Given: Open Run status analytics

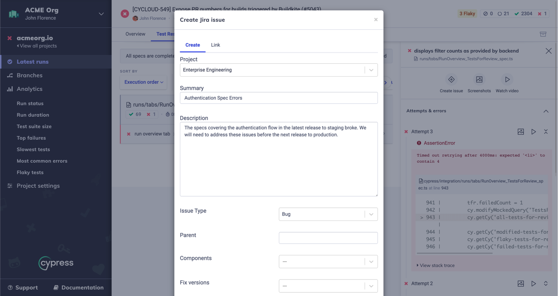Looking at the screenshot, I should pyautogui.click(x=30, y=103).
